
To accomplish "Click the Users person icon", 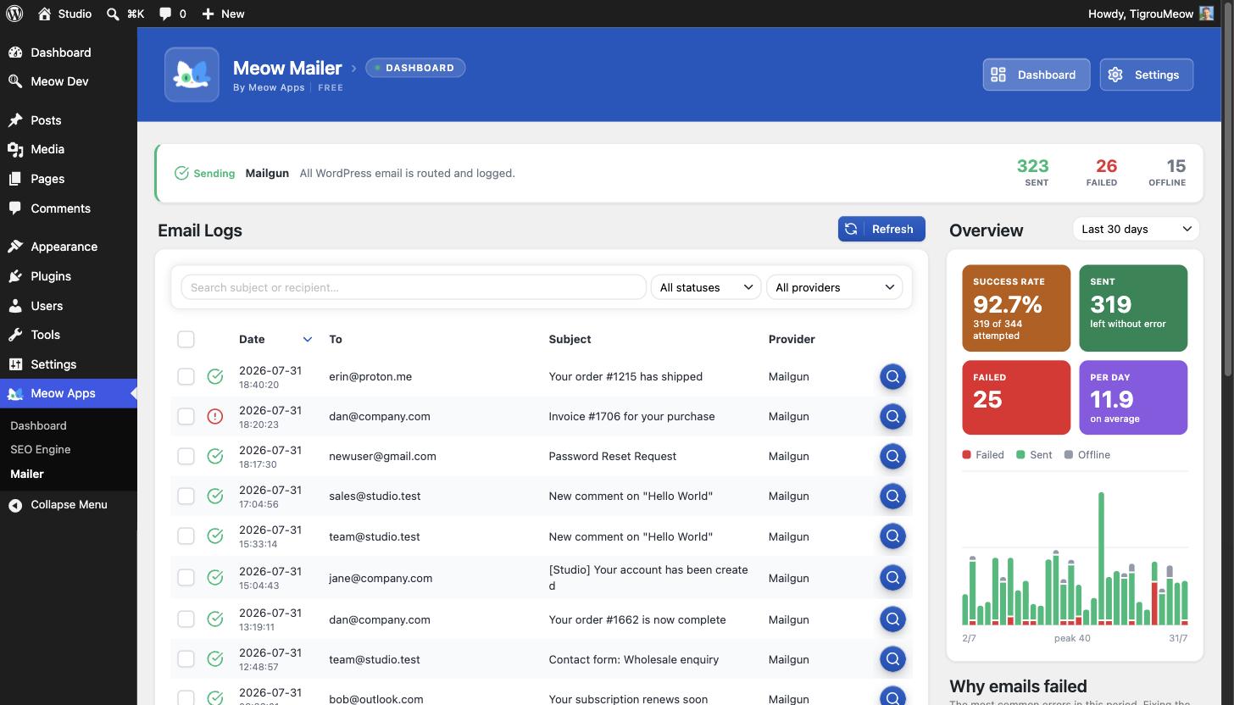I will coord(15,306).
